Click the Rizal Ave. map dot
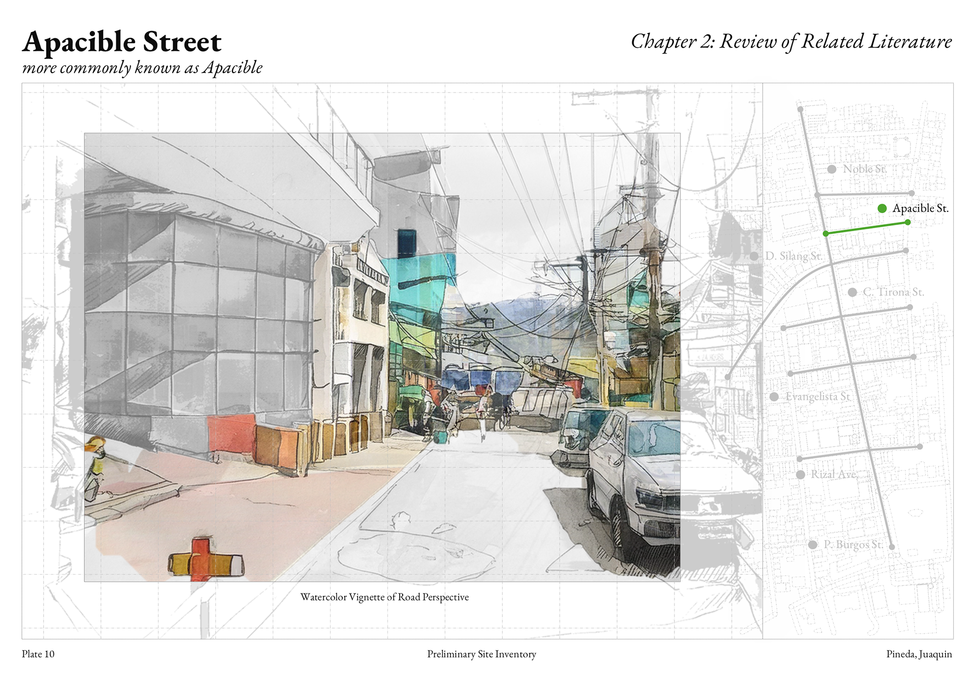Viewport: 975px width, 690px height. pos(800,475)
